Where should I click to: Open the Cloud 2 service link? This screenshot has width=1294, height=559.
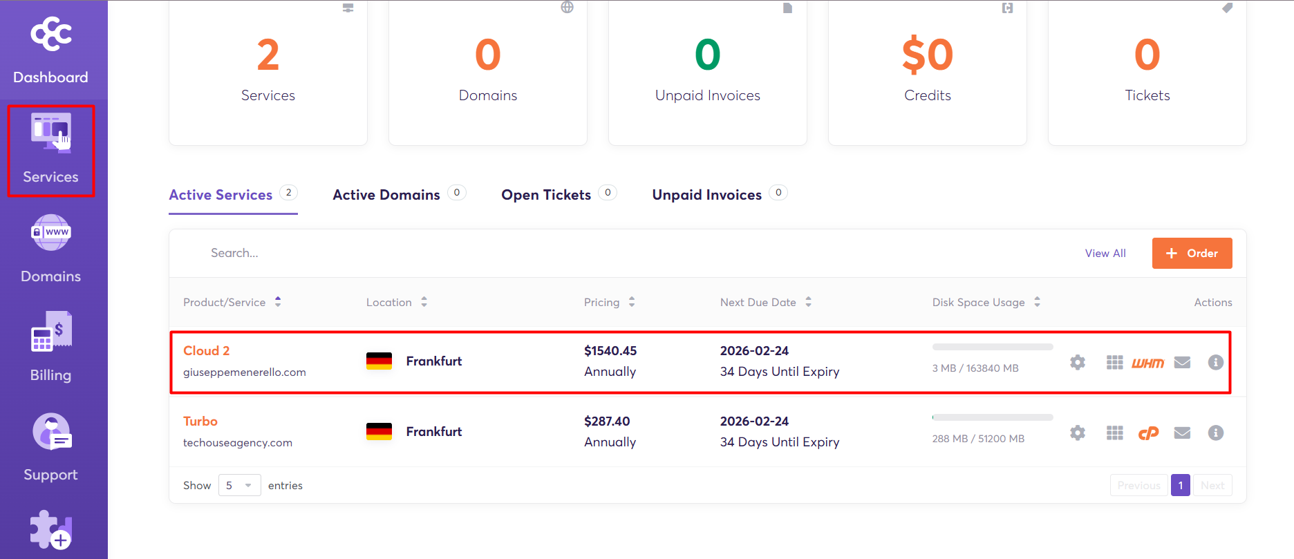click(x=206, y=350)
